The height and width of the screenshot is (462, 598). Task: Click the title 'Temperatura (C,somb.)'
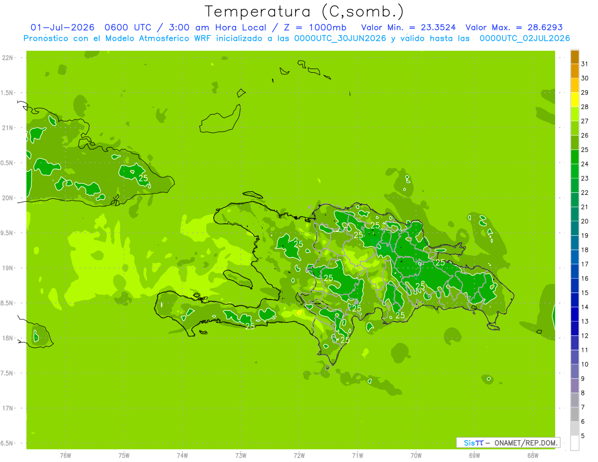(304, 11)
